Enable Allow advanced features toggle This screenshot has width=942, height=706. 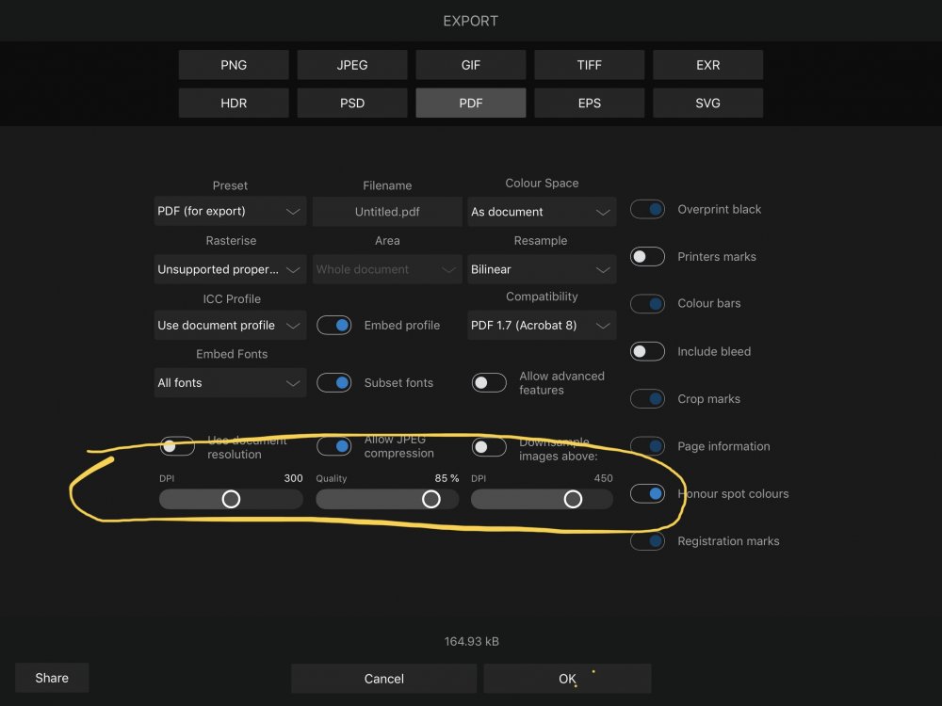coord(489,382)
